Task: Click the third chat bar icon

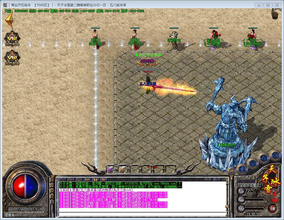Action: coord(79,179)
